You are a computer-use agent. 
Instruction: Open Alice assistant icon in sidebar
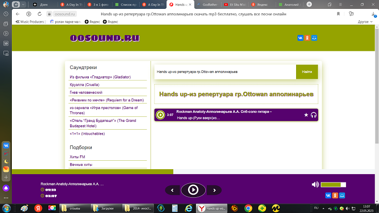(x=6, y=188)
